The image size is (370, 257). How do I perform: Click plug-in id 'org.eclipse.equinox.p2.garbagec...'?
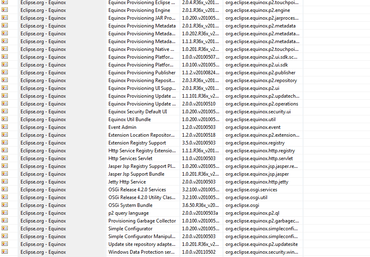click(x=262, y=220)
